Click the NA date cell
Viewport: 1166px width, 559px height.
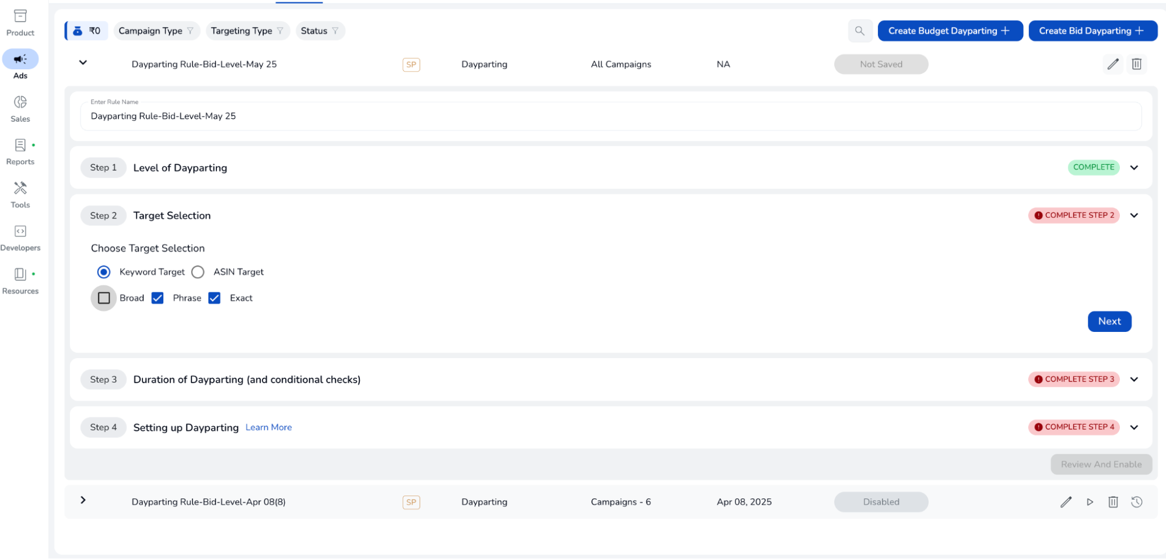click(723, 64)
